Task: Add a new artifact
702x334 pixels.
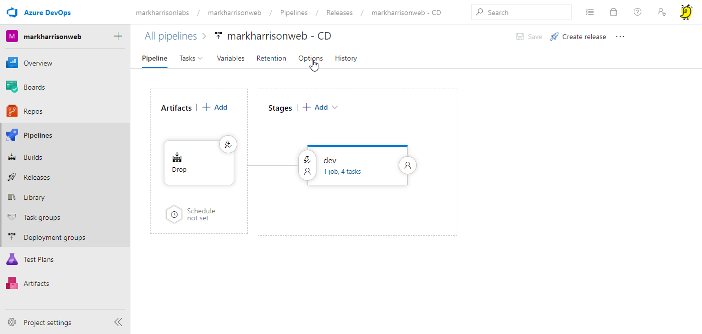Action: [215, 108]
